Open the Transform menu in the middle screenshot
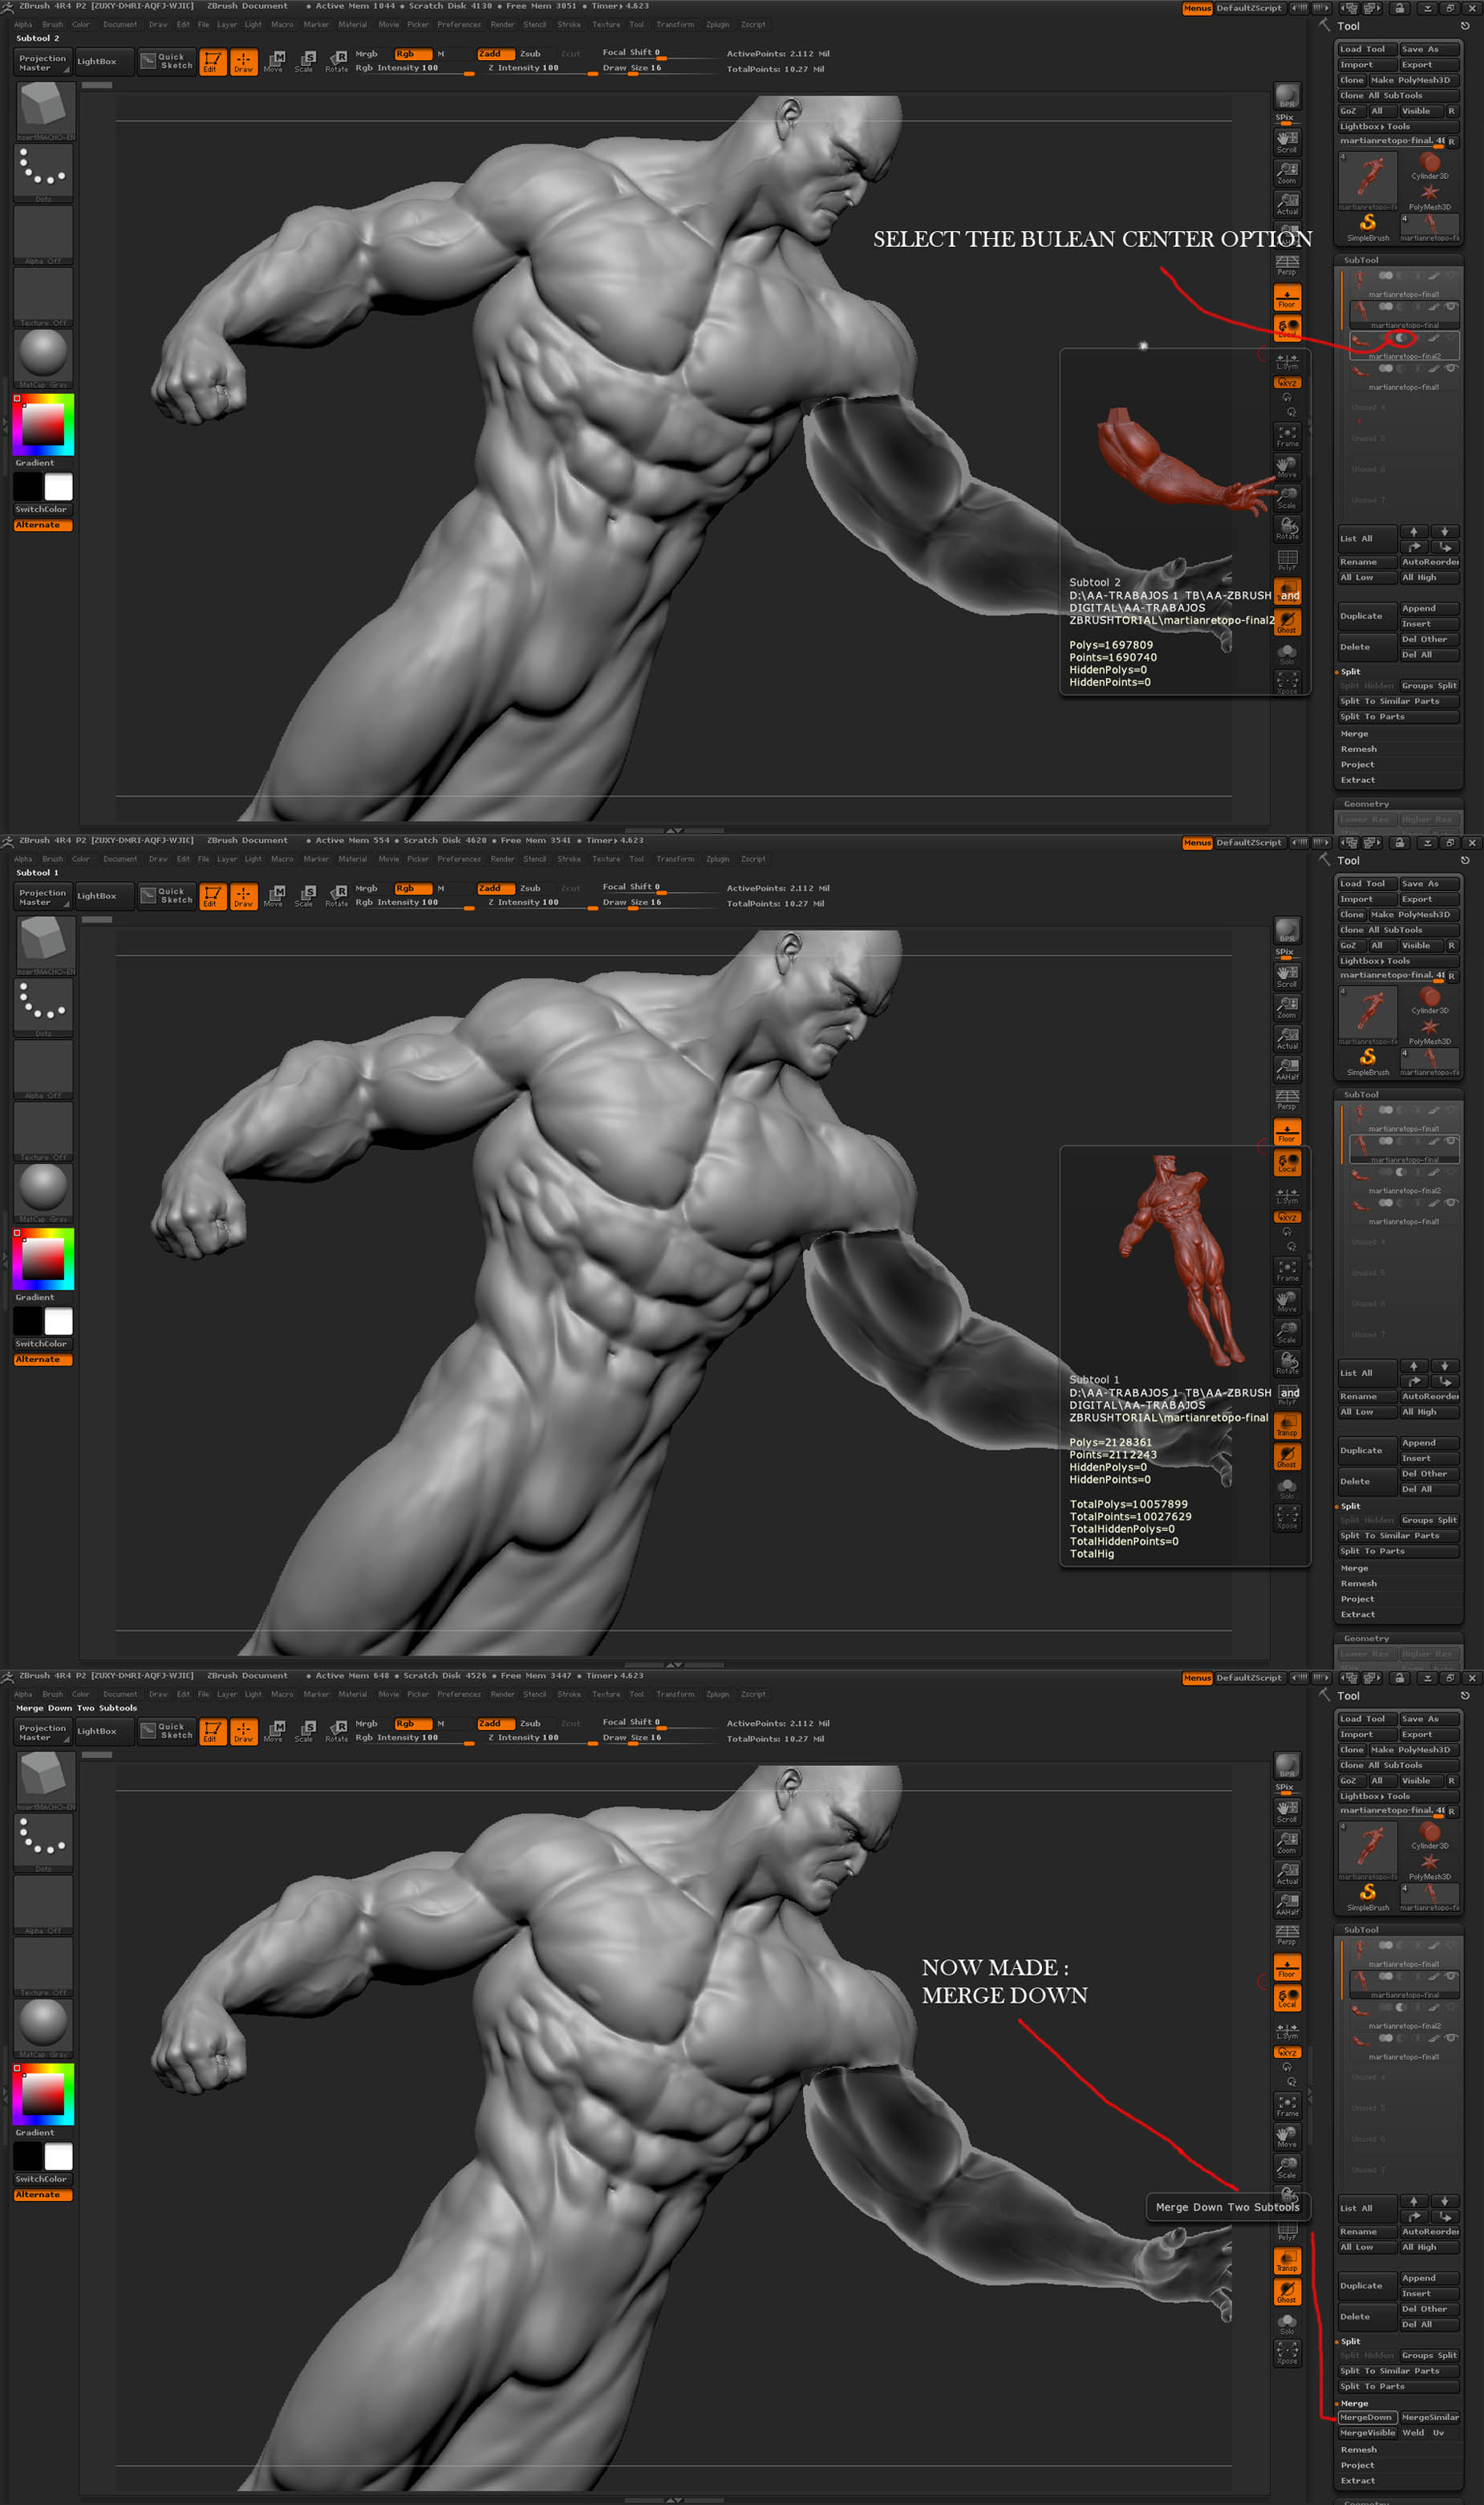Image resolution: width=1484 pixels, height=2505 pixels. click(675, 859)
